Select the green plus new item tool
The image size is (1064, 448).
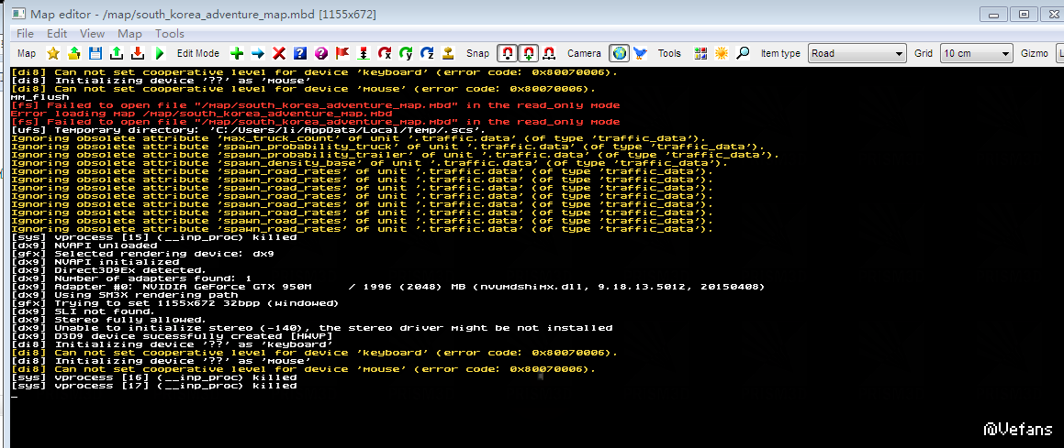(237, 53)
